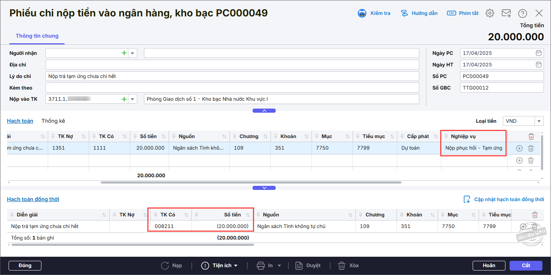The image size is (551, 275).
Task: Click the Kiểm tra robot icon
Action: coord(362,13)
